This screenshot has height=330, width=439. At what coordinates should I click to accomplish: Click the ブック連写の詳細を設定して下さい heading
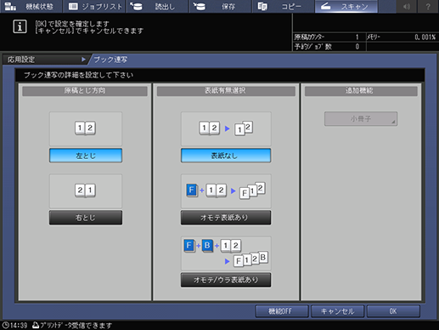[78, 75]
